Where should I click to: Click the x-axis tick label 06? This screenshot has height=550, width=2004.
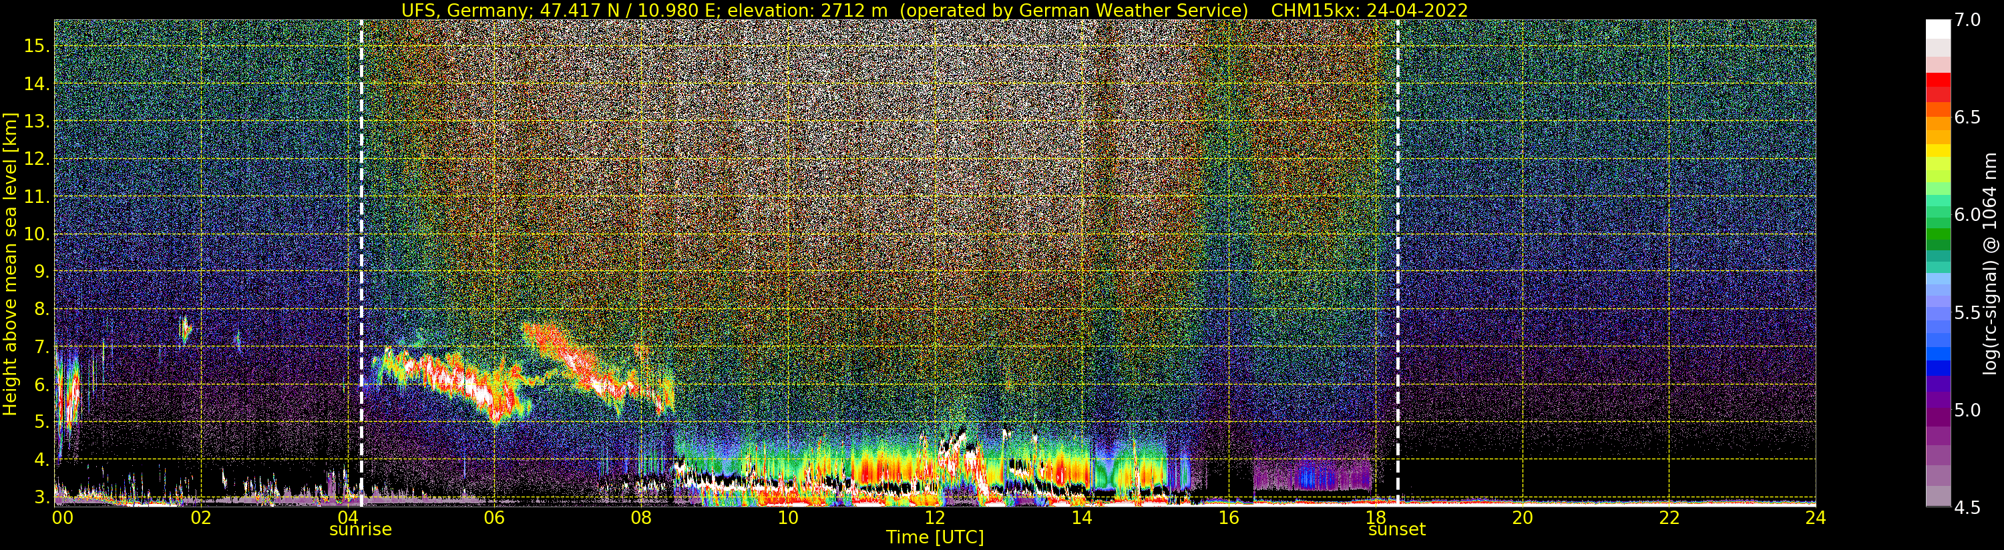[494, 517]
